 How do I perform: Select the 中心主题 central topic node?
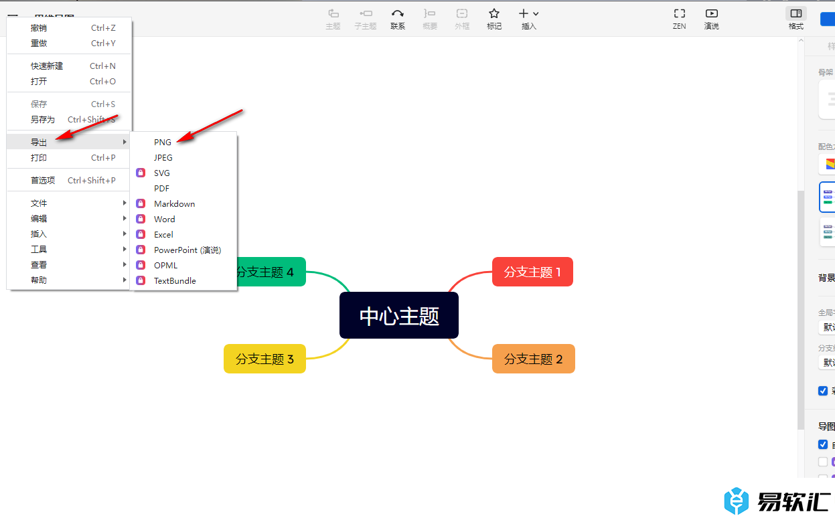(x=399, y=315)
